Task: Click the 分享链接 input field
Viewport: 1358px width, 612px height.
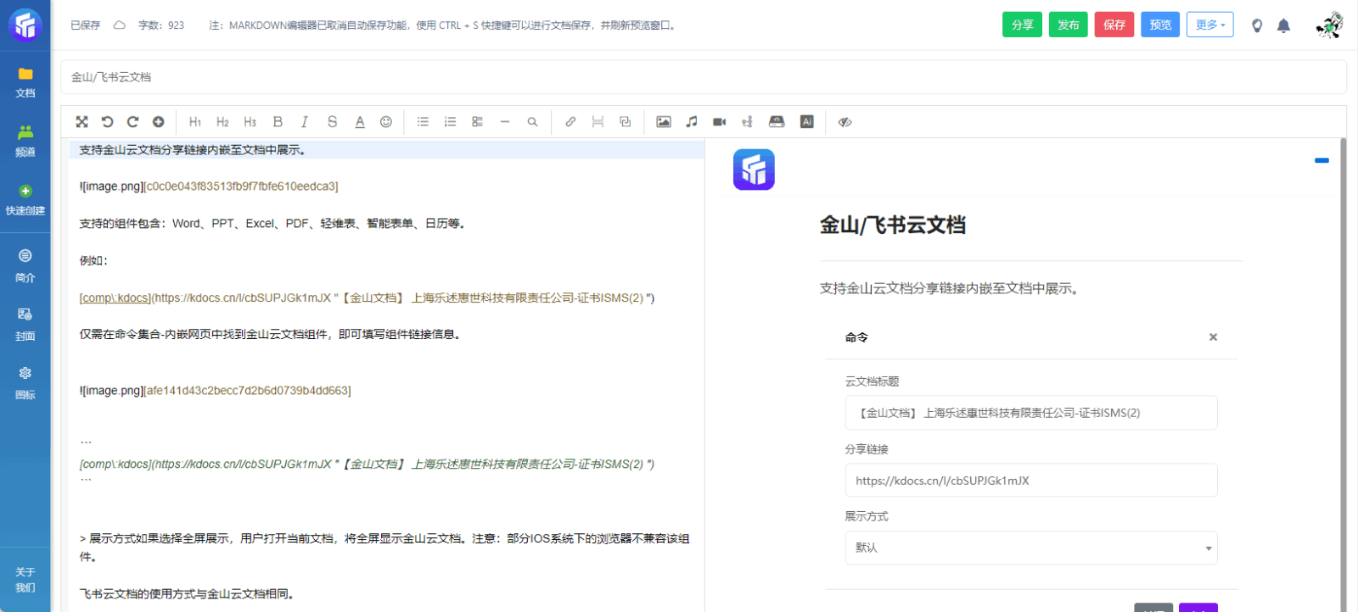Action: pyautogui.click(x=1030, y=481)
